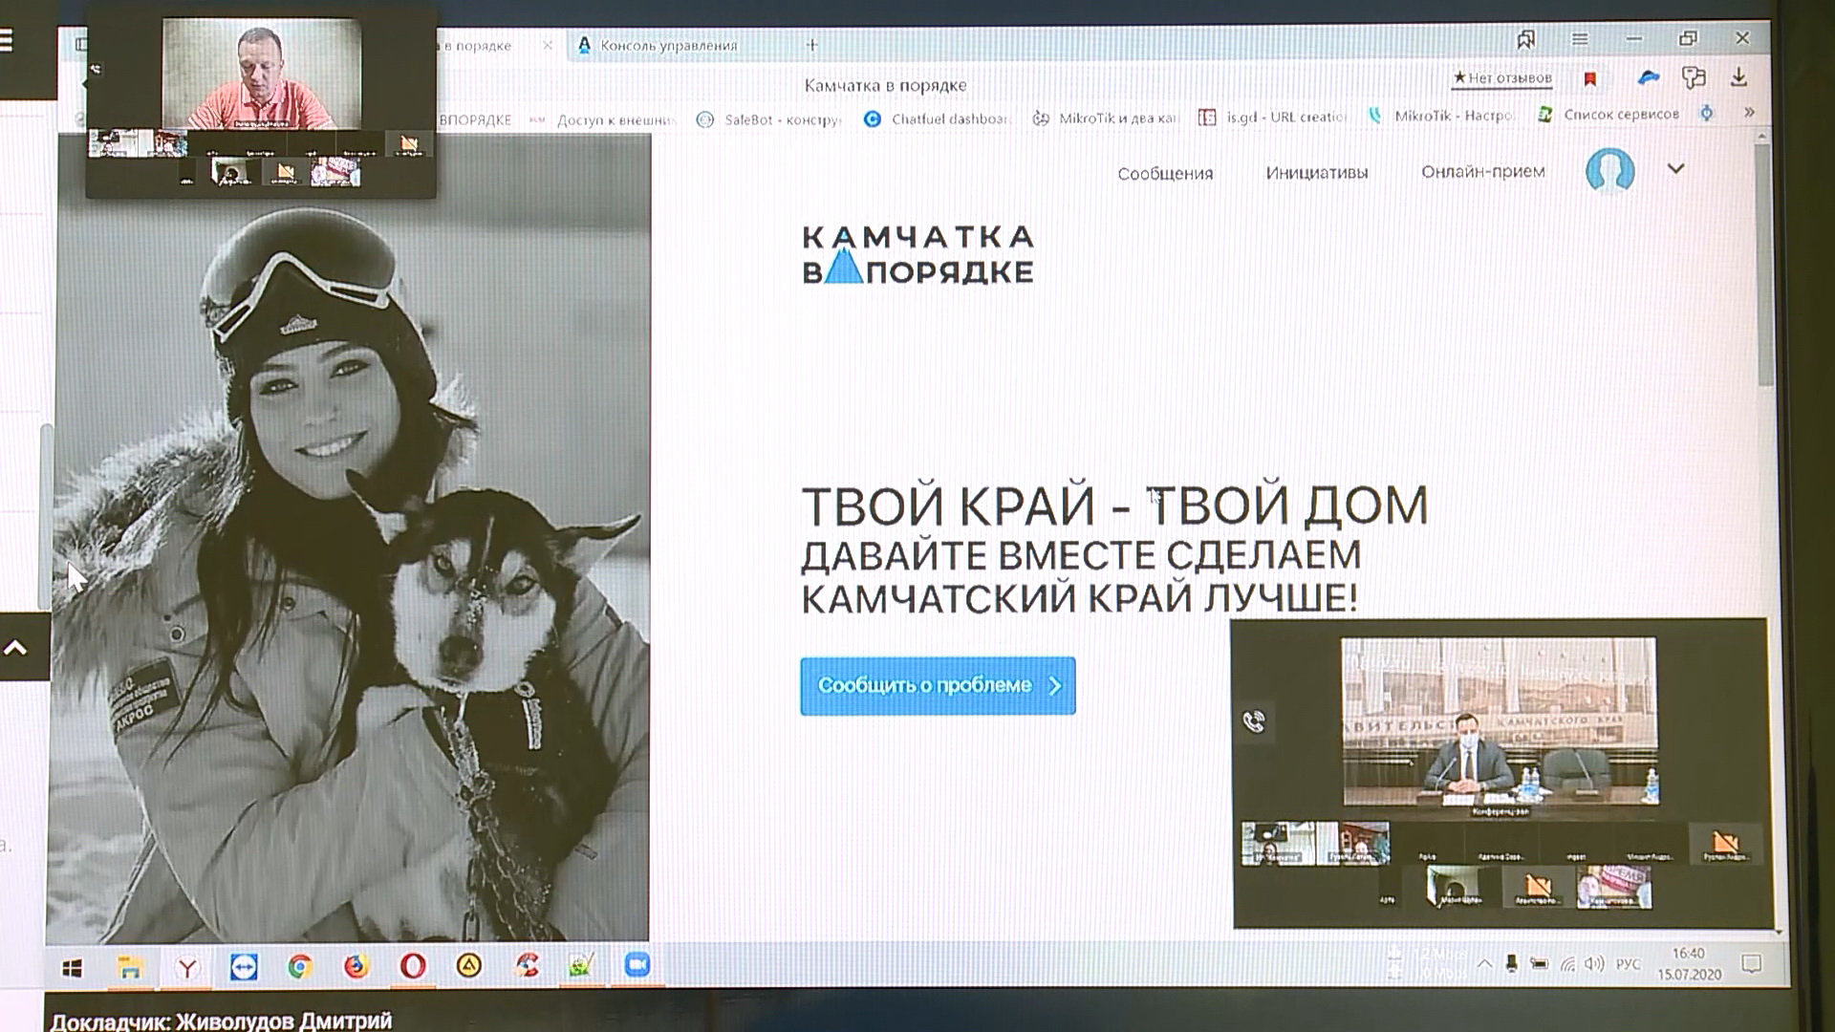Switch input language РУС in the tray

pyautogui.click(x=1629, y=964)
